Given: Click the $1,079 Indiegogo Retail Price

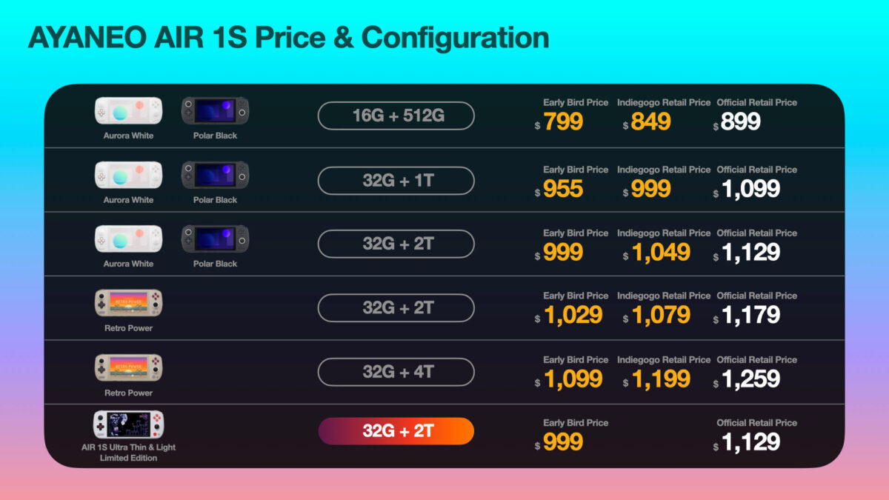Looking at the screenshot, I should pyautogui.click(x=661, y=315).
